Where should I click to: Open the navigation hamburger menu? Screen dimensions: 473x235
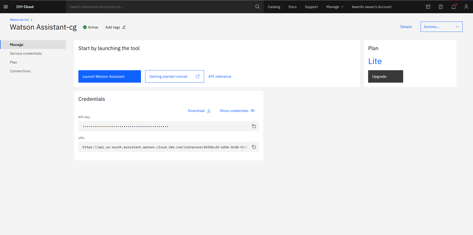click(x=6, y=6)
